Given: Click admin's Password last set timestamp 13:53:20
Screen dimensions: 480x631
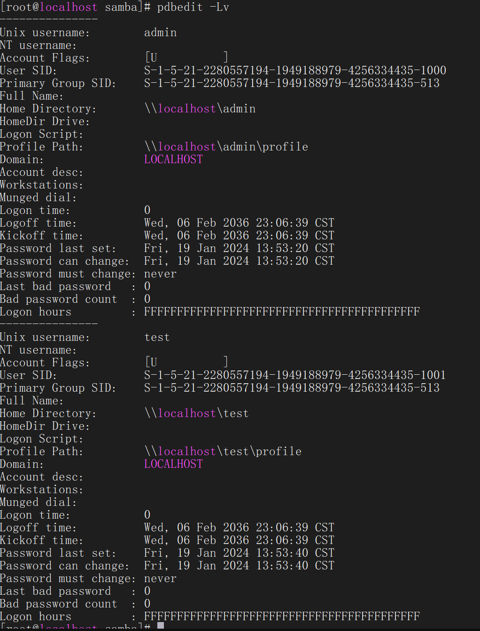Looking at the screenshot, I should pyautogui.click(x=239, y=248).
